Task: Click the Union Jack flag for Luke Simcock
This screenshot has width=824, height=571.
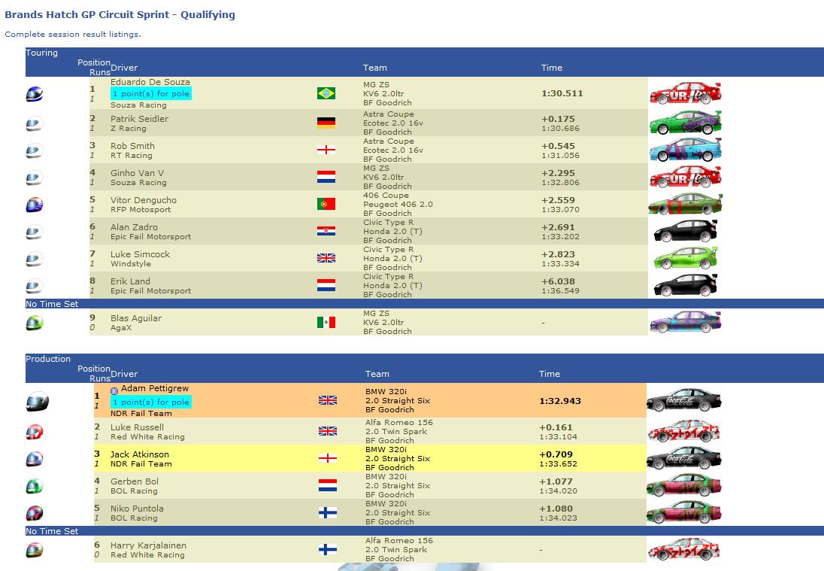Action: point(326,258)
